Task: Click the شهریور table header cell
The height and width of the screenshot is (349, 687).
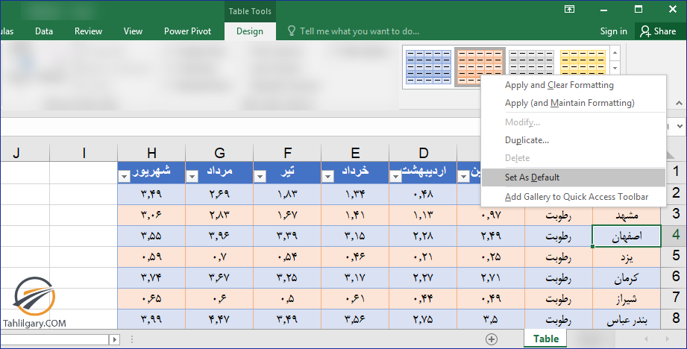Action: (151, 172)
